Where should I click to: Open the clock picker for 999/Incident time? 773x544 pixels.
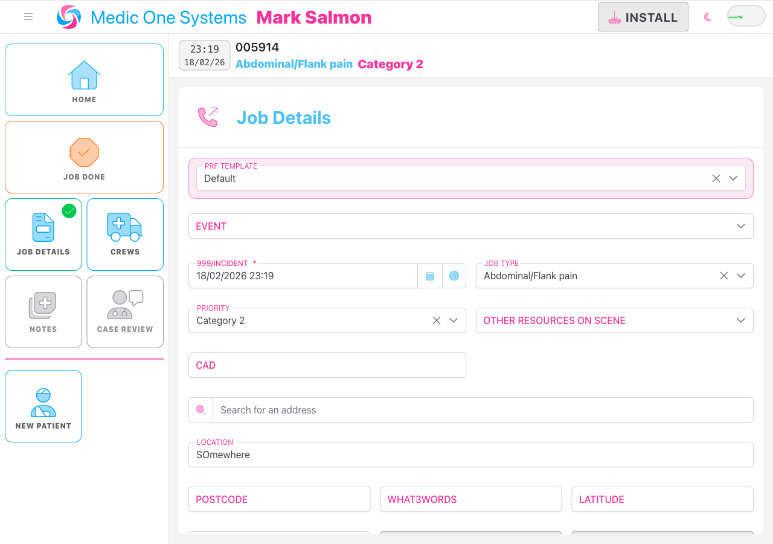(x=454, y=275)
